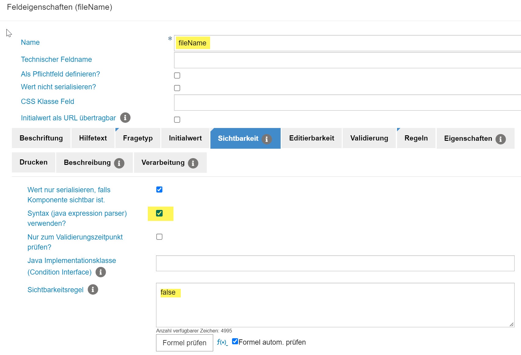Focus the Java Implementationsklasse input field
The image size is (521, 355).
(335, 263)
